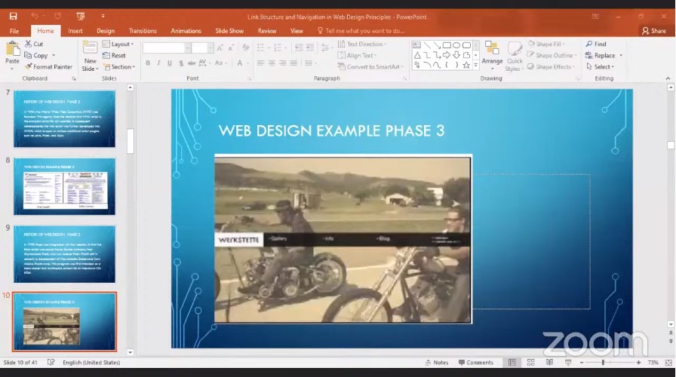Expand the Font size combo box
Viewport: 676px width, 377px height.
pyautogui.click(x=210, y=48)
